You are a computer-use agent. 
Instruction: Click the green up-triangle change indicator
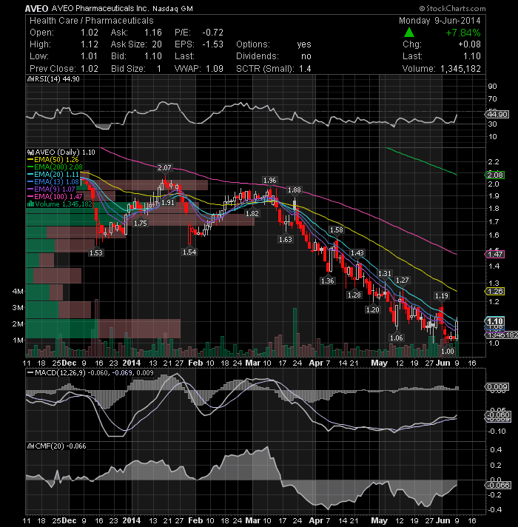(x=408, y=33)
